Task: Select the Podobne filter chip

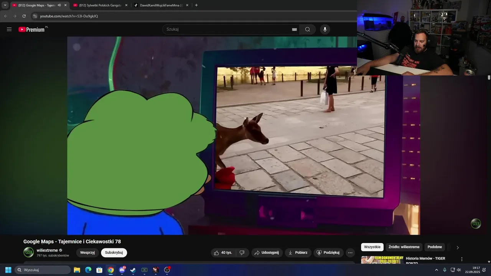Action: pyautogui.click(x=435, y=247)
